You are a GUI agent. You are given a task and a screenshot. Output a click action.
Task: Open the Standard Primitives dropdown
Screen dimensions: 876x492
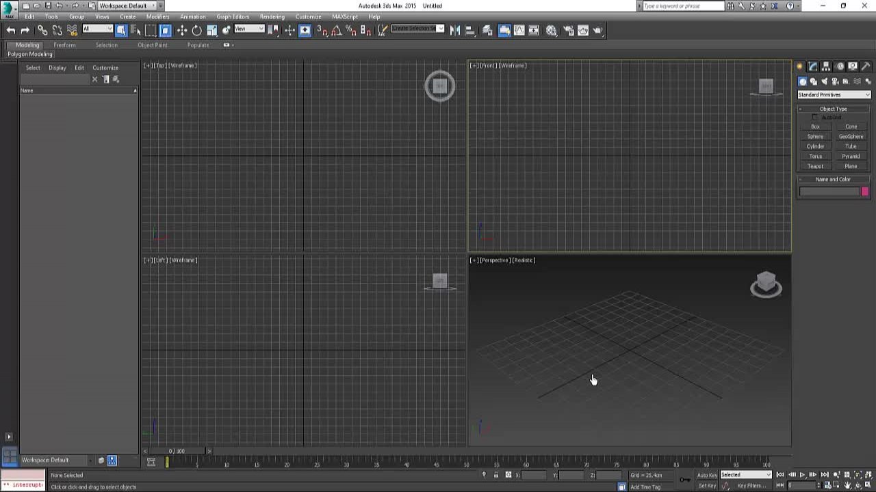(834, 94)
